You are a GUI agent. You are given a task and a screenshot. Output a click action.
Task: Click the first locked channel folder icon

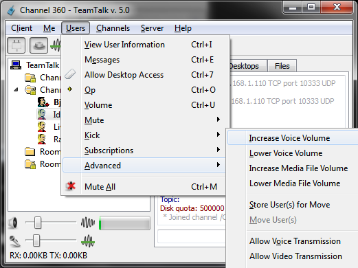click(x=30, y=78)
